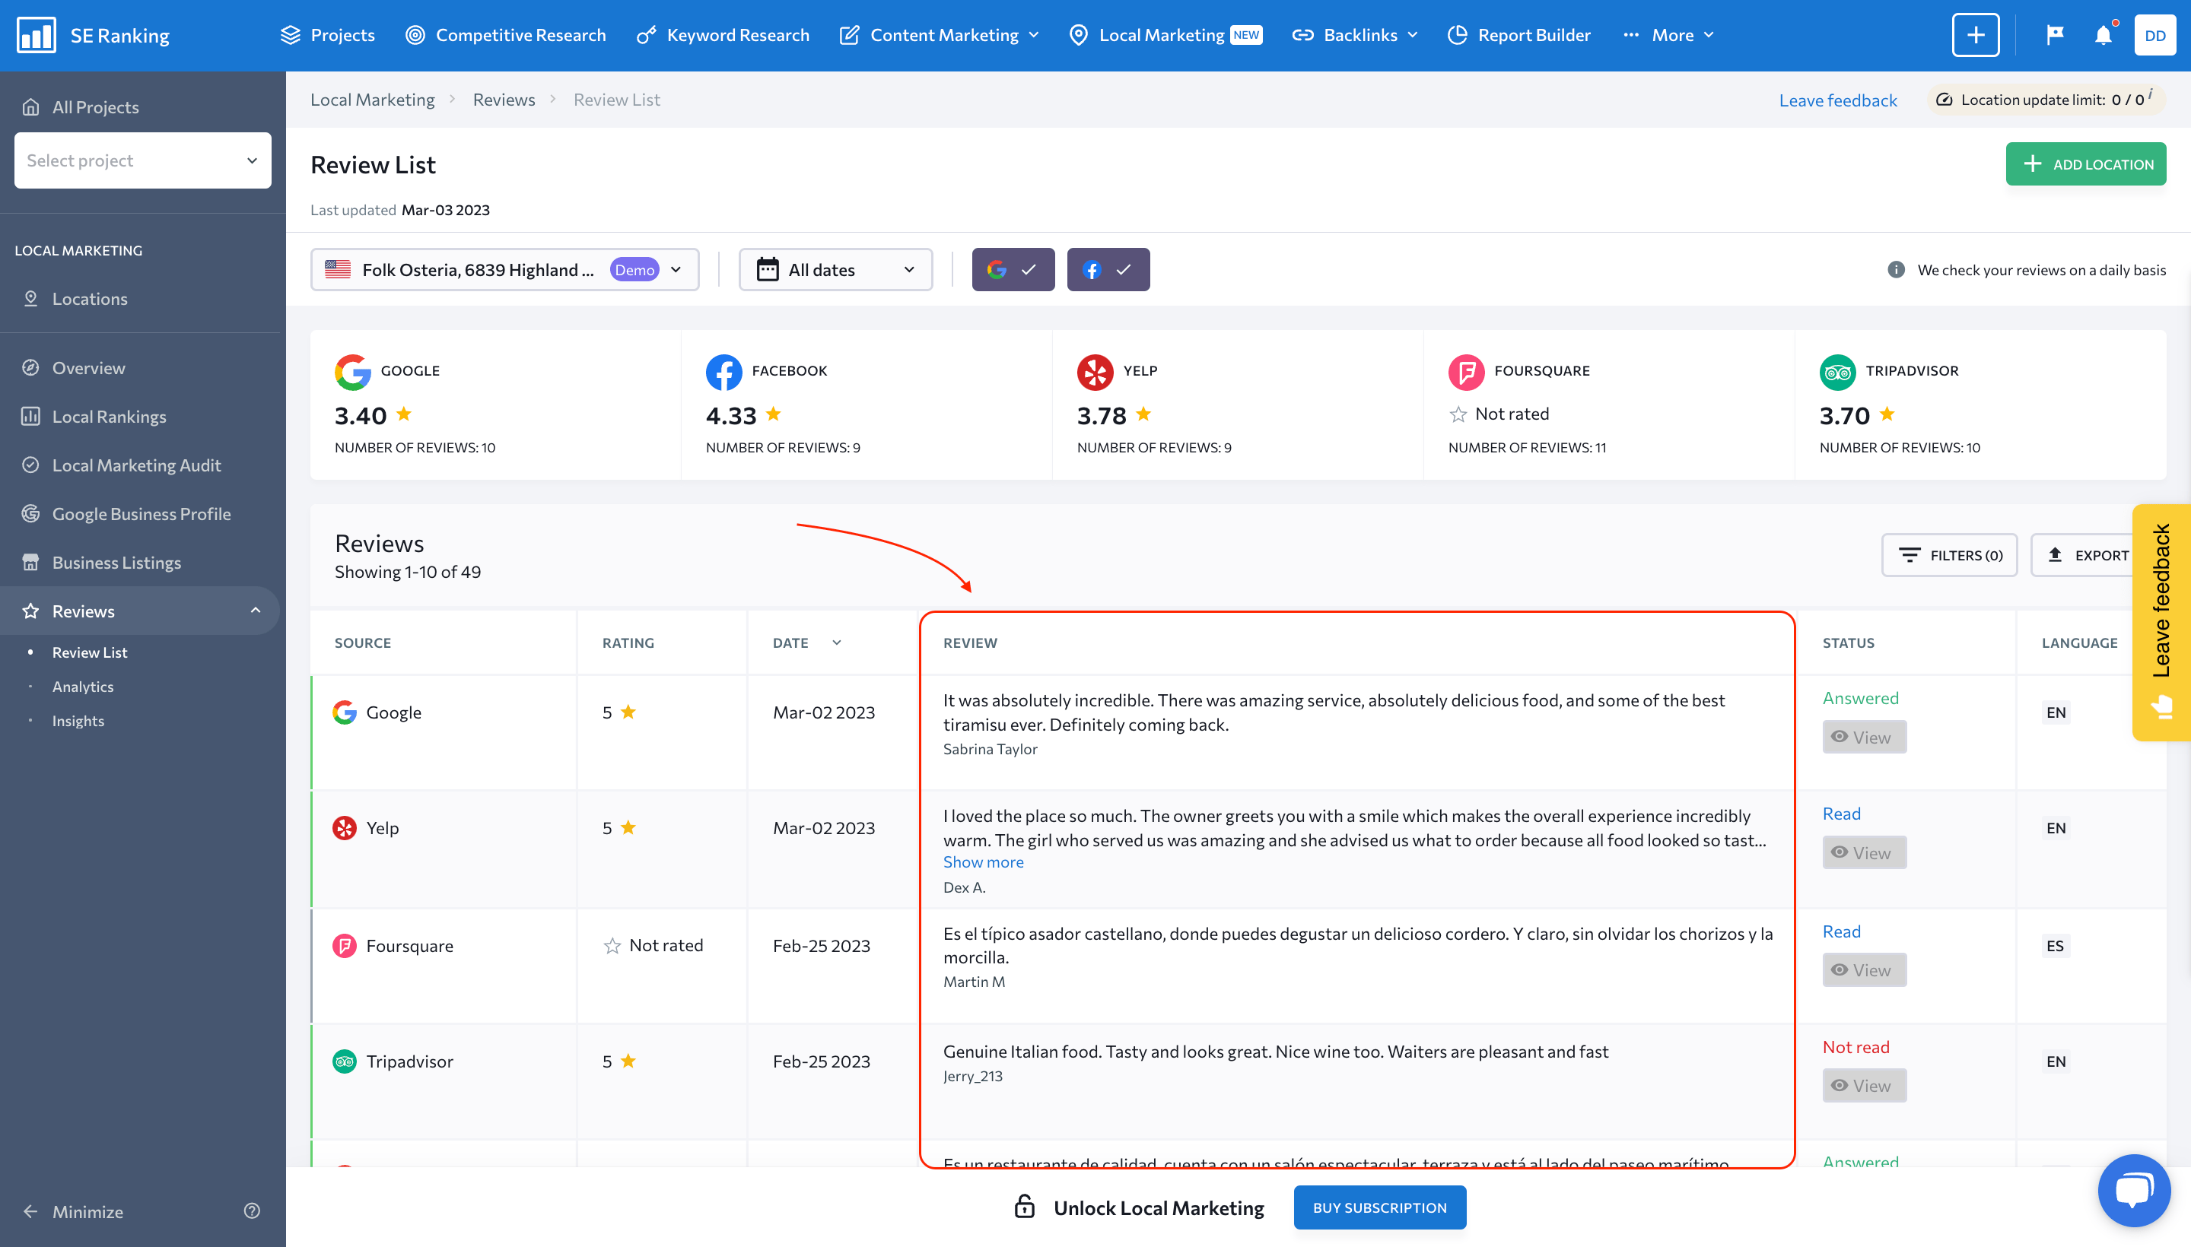View the Dex A. Yelp review
The height and width of the screenshot is (1247, 2191).
point(1864,852)
